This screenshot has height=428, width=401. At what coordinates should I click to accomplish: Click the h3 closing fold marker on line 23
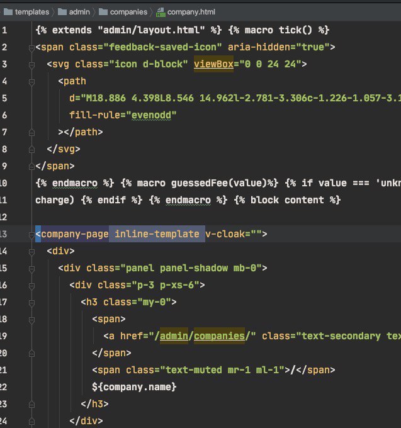point(31,404)
